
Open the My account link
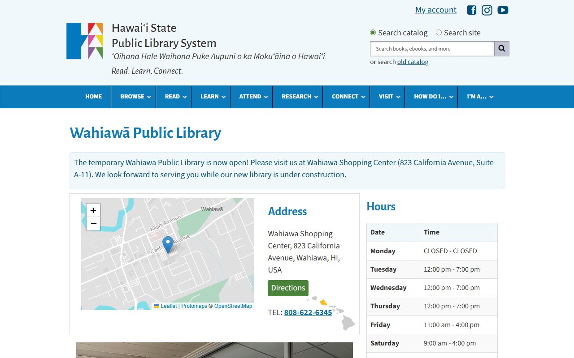tap(436, 10)
